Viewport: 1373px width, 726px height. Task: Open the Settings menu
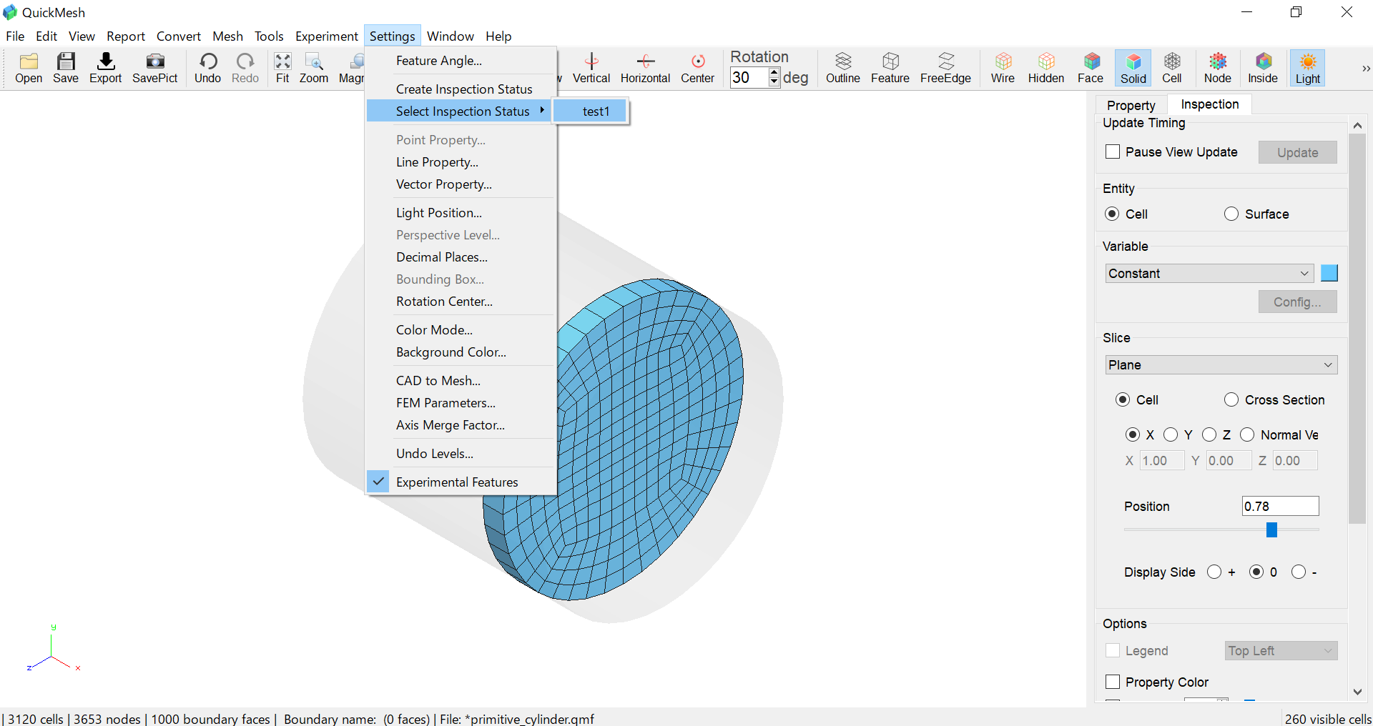click(x=392, y=36)
